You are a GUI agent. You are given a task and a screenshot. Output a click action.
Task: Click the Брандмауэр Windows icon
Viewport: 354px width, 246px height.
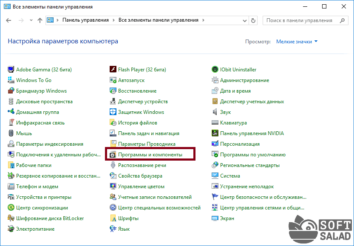pyautogui.click(x=11, y=91)
